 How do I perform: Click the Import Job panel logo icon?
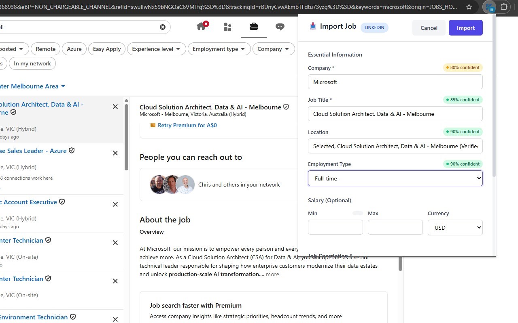click(312, 26)
